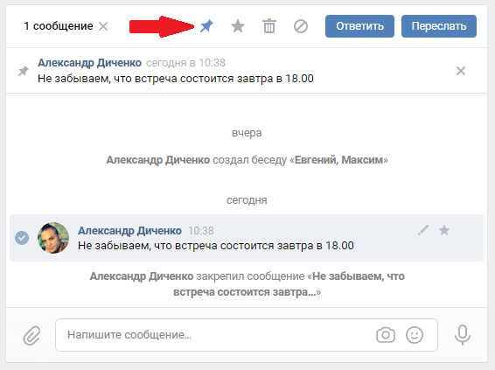
Task: Mark message as spam with the circle-slash icon
Action: [301, 26]
